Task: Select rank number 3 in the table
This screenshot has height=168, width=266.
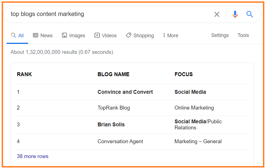Action: tap(18, 125)
